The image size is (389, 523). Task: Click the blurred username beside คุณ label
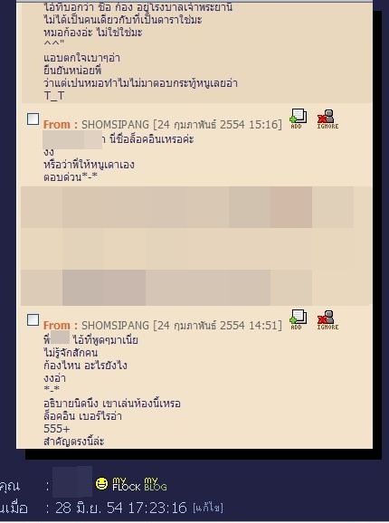(72, 481)
